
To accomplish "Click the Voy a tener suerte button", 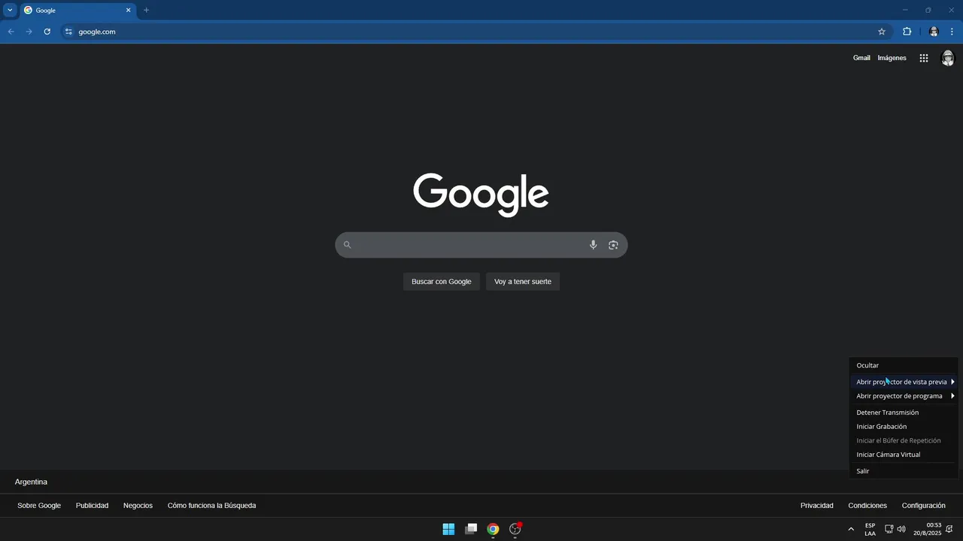I will [x=523, y=282].
